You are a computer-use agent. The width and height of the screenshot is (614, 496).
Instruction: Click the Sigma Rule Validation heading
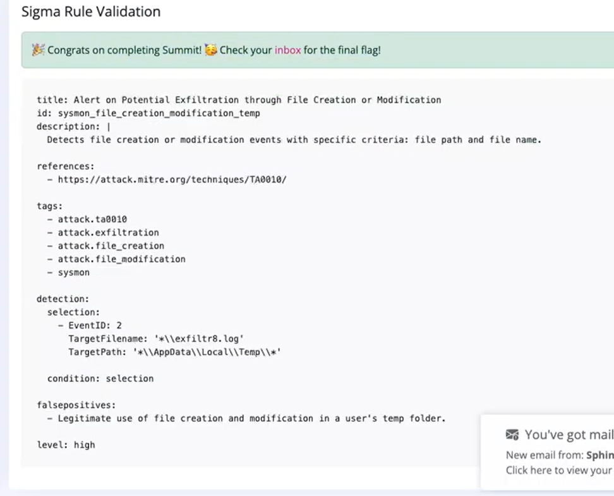pos(91,11)
